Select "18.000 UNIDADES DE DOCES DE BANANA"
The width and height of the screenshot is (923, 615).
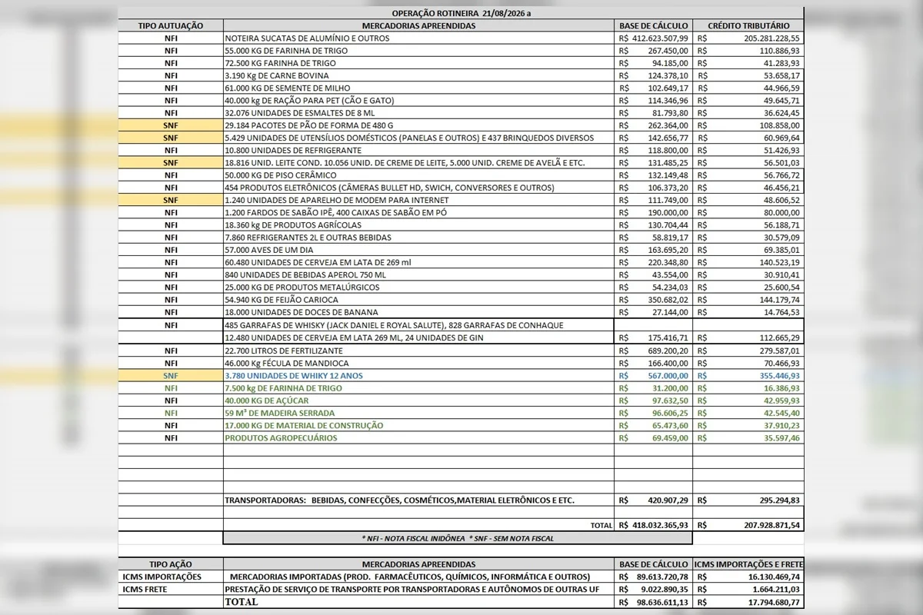[419, 312]
